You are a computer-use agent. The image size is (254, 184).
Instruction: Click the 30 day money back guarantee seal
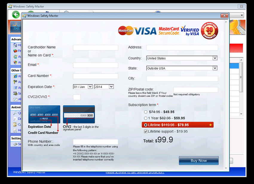tap(209, 30)
